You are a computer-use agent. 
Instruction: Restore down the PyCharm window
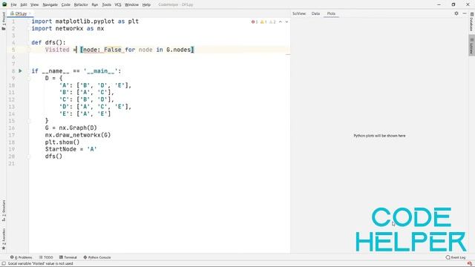453,4
